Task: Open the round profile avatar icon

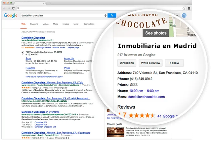Action: pyautogui.click(x=184, y=15)
